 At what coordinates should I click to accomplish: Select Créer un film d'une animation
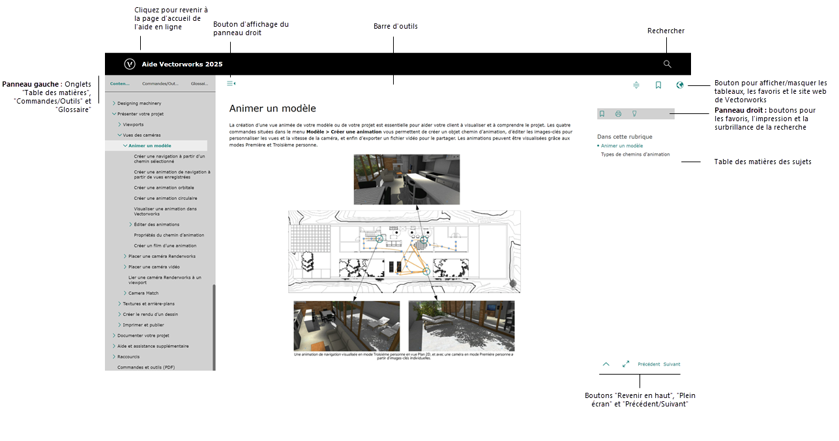pos(165,246)
